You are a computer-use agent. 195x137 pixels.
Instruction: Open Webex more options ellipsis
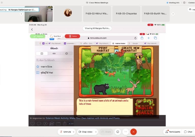pos(126,132)
